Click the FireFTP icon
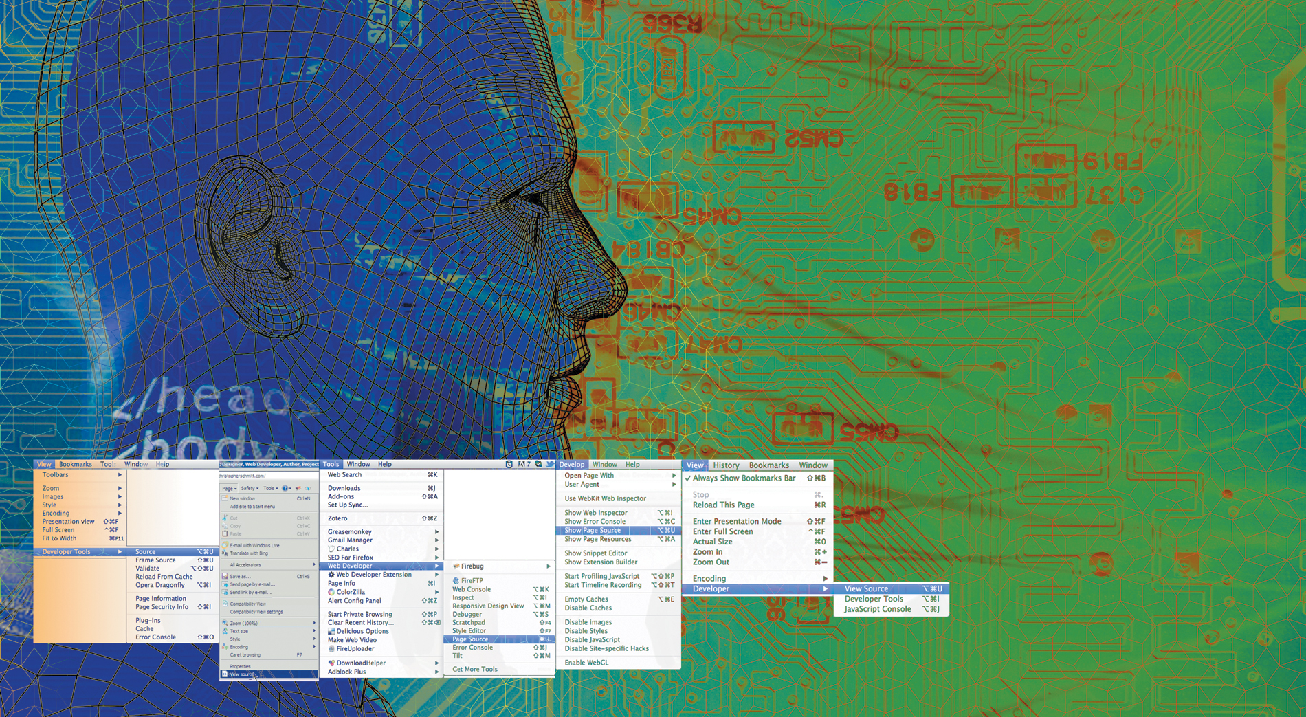The height and width of the screenshot is (717, 1306). tap(456, 580)
